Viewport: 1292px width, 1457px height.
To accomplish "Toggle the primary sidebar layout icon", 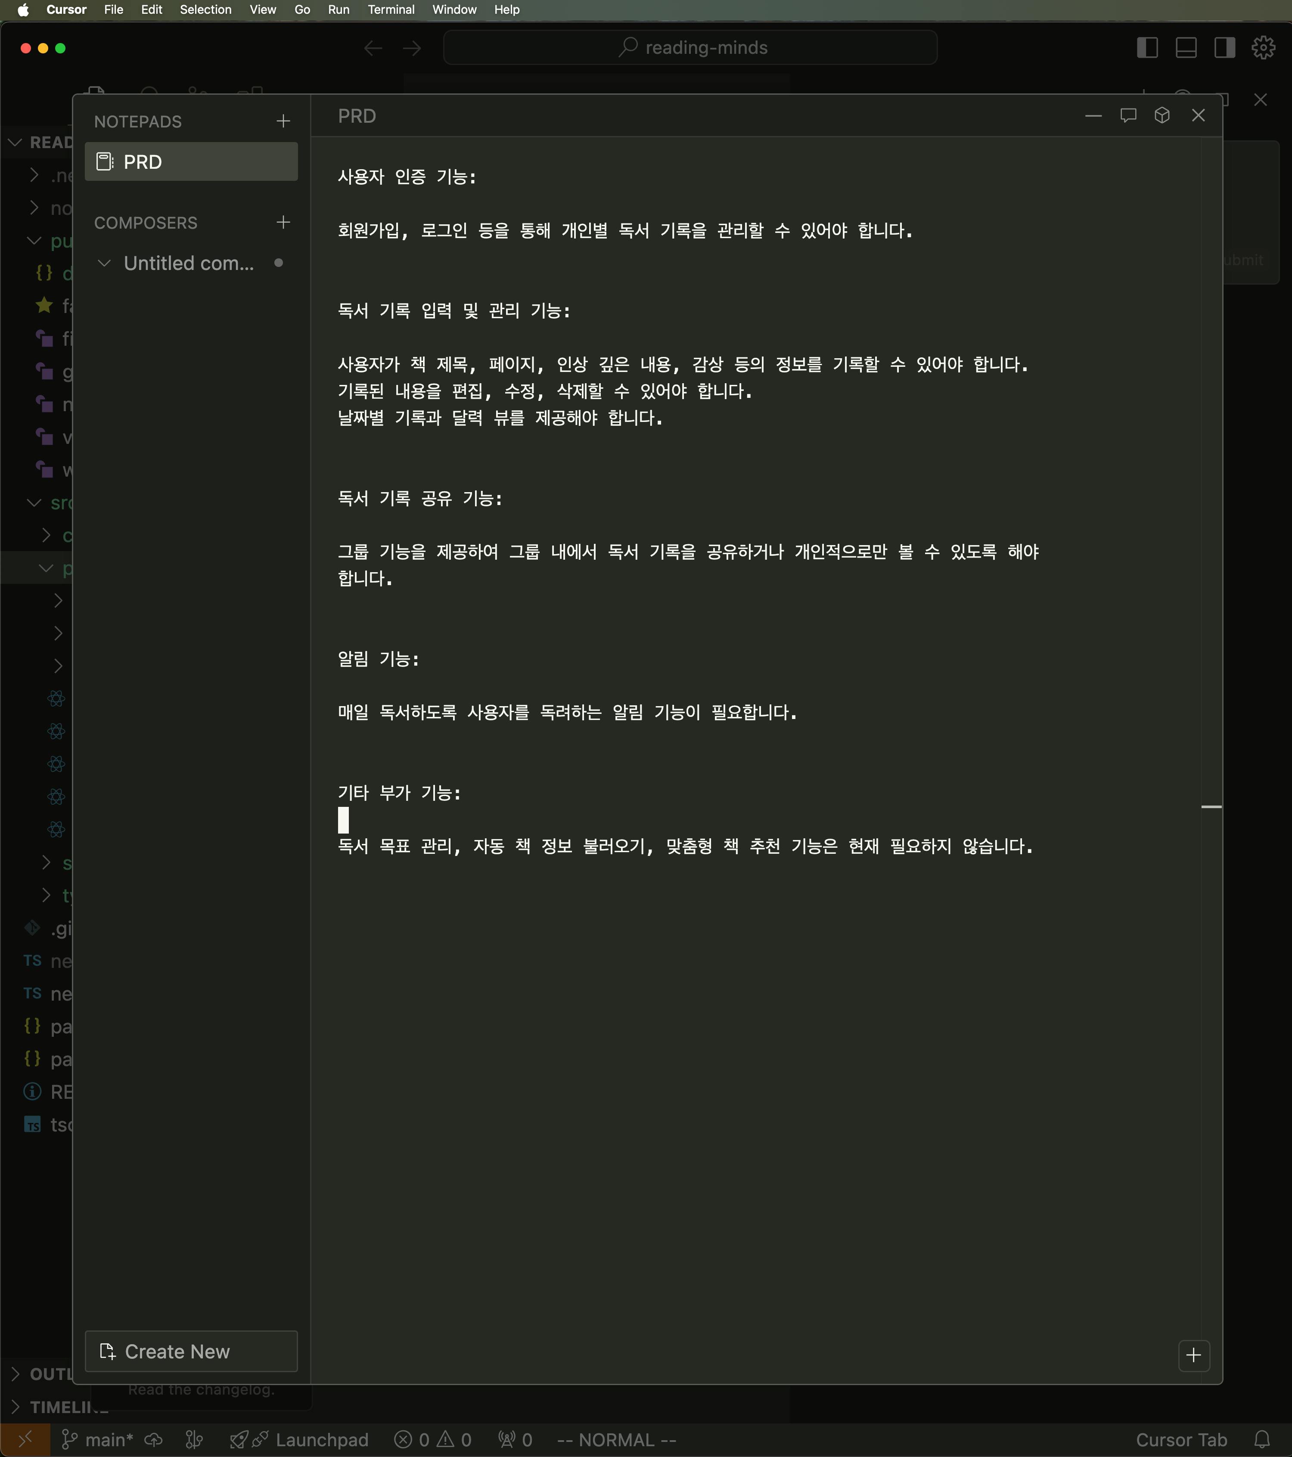I will point(1147,48).
